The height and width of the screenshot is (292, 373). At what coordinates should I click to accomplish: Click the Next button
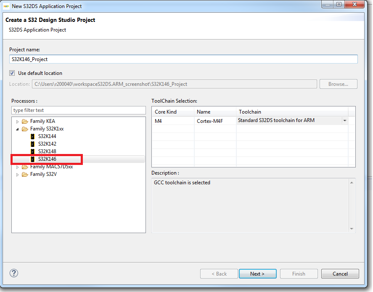coord(257,273)
